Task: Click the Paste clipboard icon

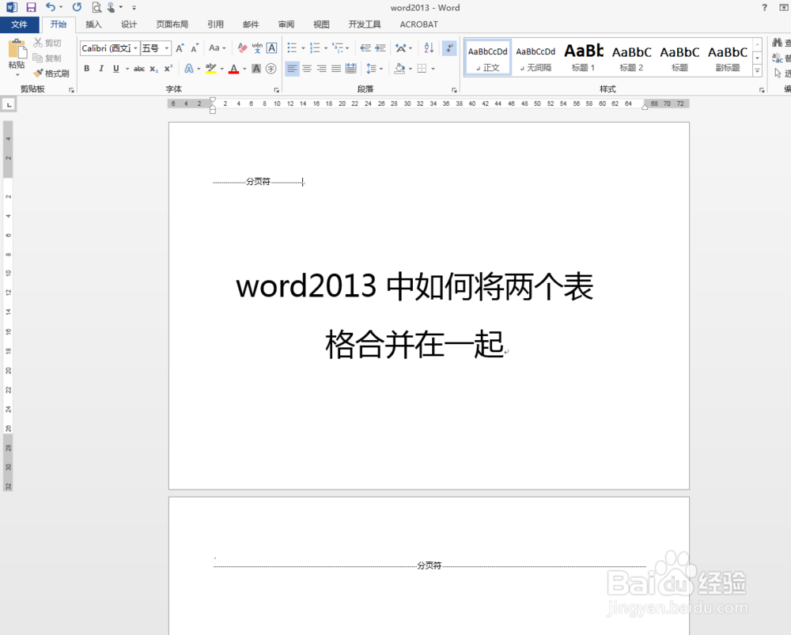Action: (x=17, y=50)
